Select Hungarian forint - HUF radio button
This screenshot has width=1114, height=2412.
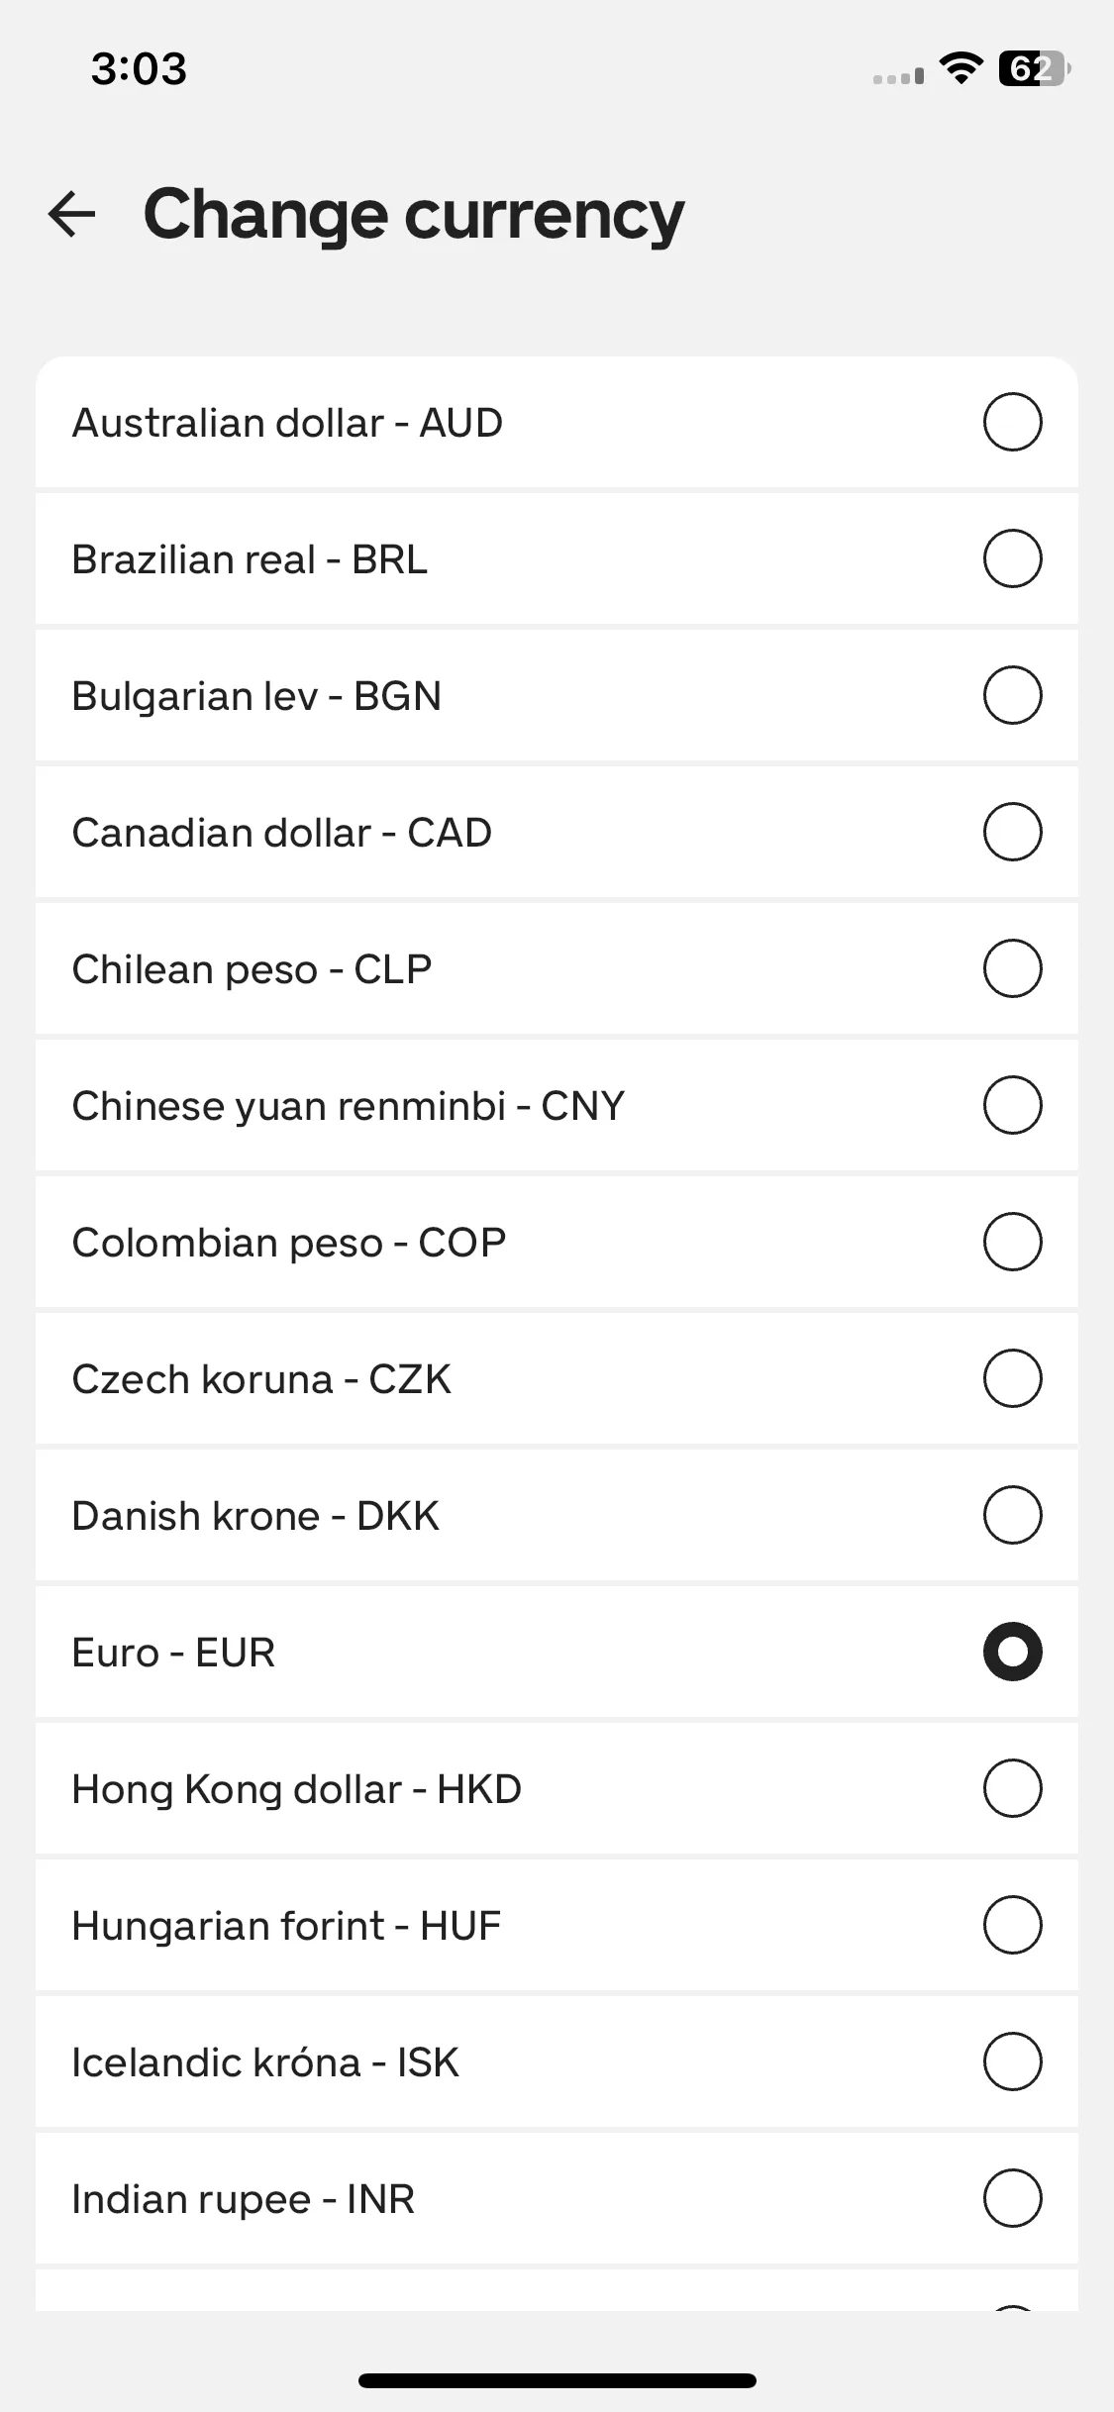[1012, 1925]
